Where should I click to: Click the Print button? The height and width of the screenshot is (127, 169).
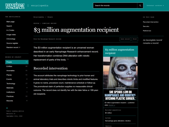point(135,39)
